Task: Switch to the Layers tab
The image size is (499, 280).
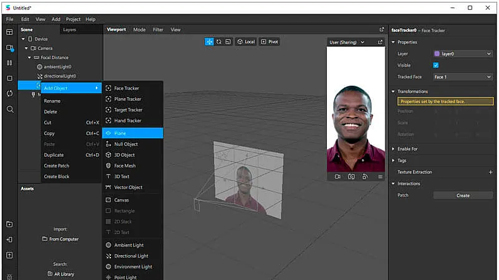Action: point(69,29)
